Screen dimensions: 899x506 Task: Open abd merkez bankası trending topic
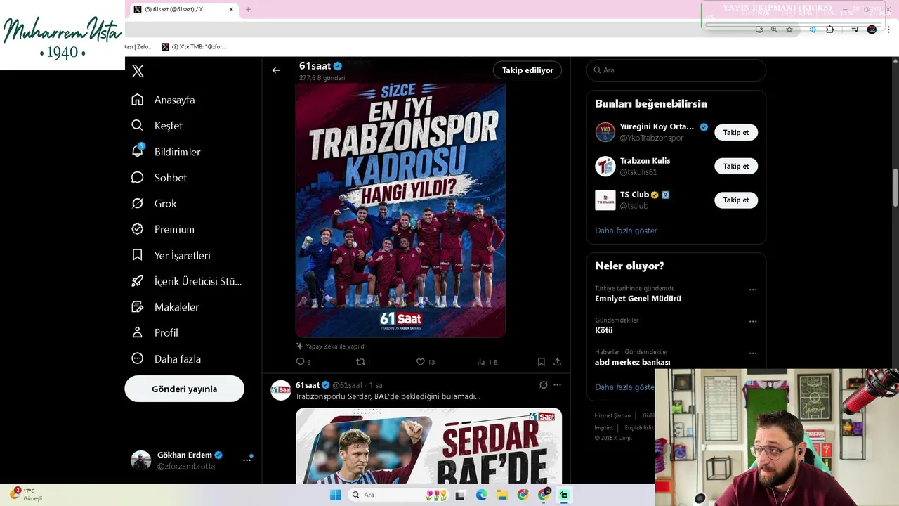[633, 363]
